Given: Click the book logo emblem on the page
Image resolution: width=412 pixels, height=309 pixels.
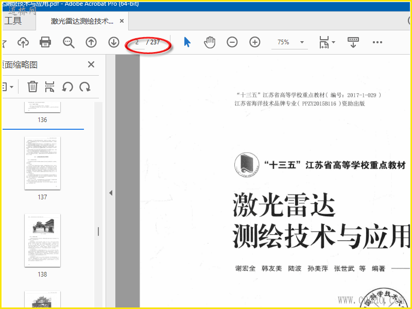Looking at the screenshot, I should (x=247, y=165).
